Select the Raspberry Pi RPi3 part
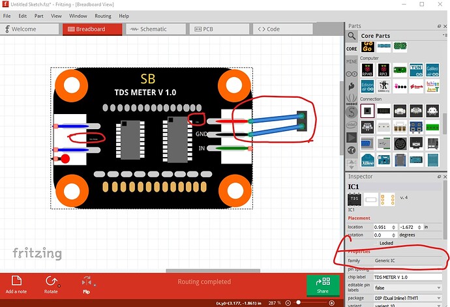Viewport: 450px width, 307px height. click(383, 70)
